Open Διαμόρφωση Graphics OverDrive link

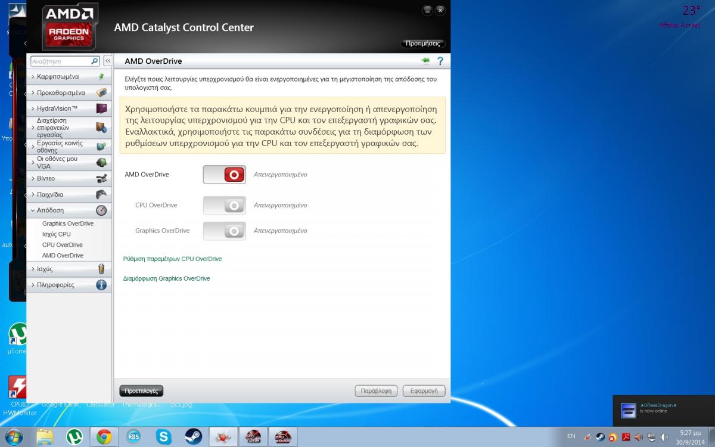167,278
